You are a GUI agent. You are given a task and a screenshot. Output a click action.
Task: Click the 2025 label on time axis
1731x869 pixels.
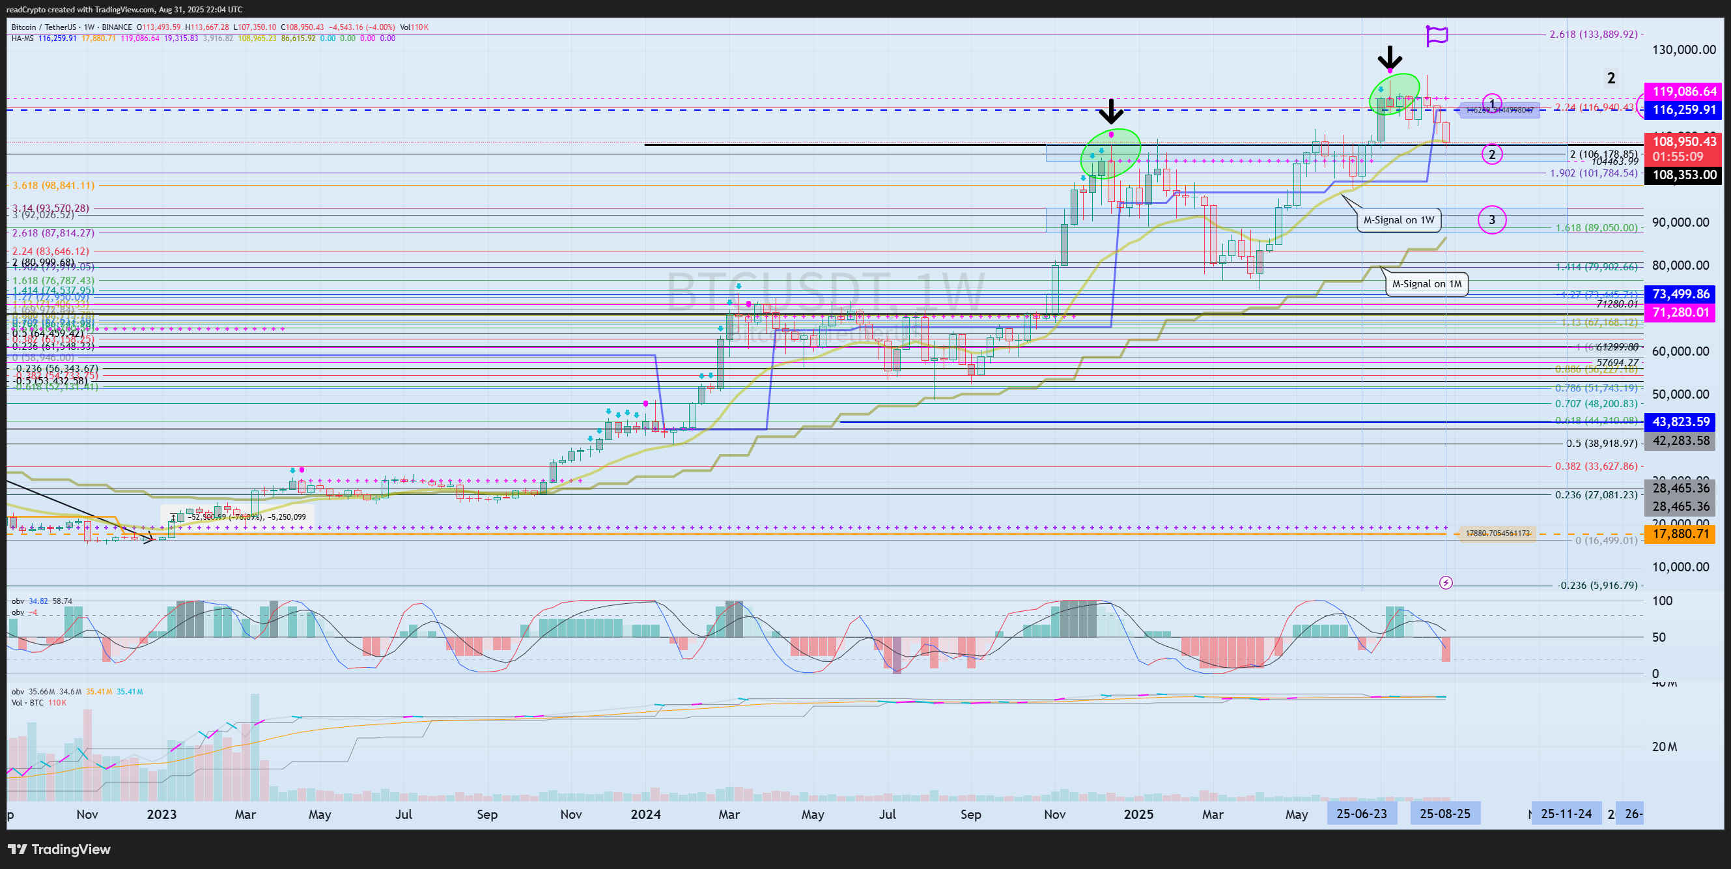click(1138, 814)
